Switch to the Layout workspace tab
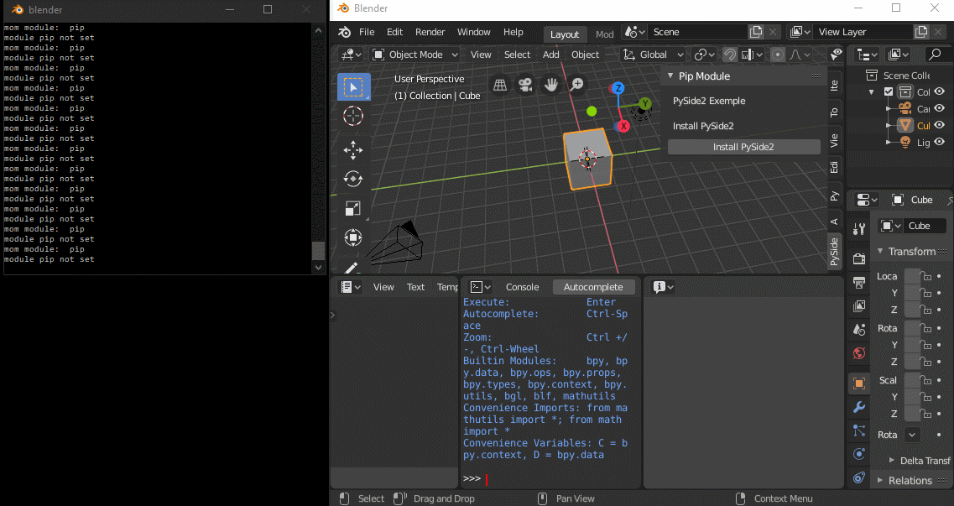This screenshot has height=506, width=954. pos(565,34)
